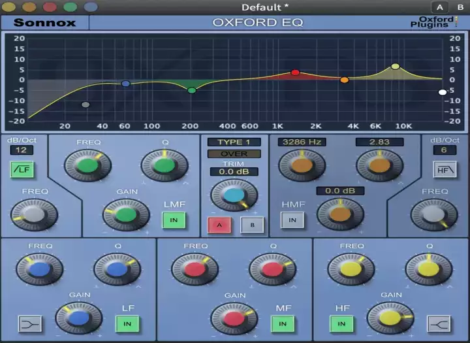Click the green LMF Q knob

(x=164, y=166)
